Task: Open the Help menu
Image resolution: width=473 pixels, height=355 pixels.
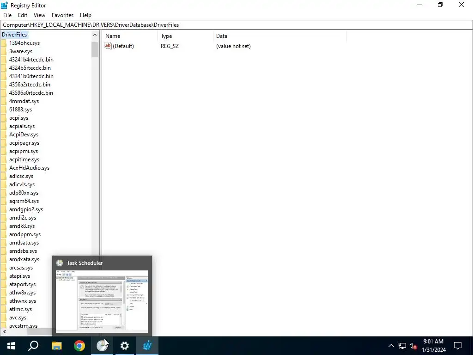Action: pyautogui.click(x=85, y=15)
